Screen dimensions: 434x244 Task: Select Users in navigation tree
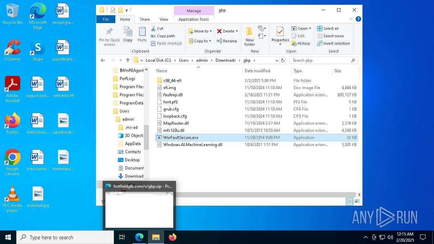point(124,111)
